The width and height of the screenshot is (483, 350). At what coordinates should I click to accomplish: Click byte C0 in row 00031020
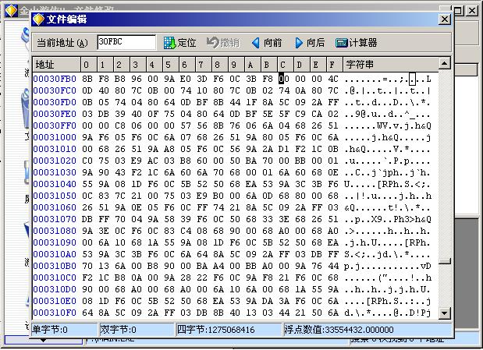[87, 161]
